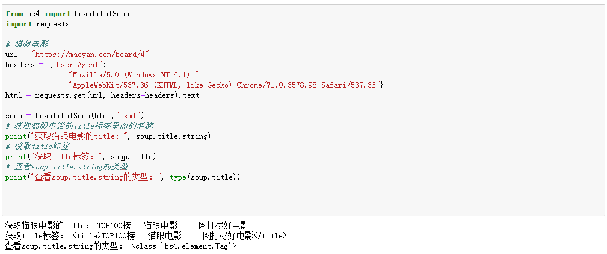Click the '# 查看soup.title.string的类型' comment
This screenshot has width=607, height=254.
[x=66, y=166]
